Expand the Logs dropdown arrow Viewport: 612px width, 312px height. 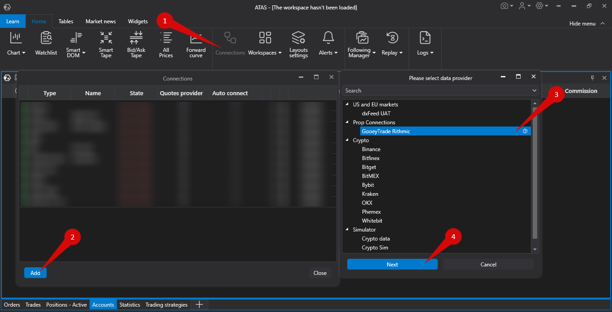pyautogui.click(x=432, y=53)
